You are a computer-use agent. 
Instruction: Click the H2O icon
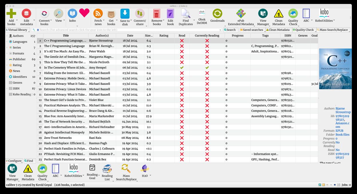click(145, 169)
